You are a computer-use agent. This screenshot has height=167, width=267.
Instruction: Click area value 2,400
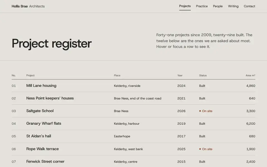point(251,161)
